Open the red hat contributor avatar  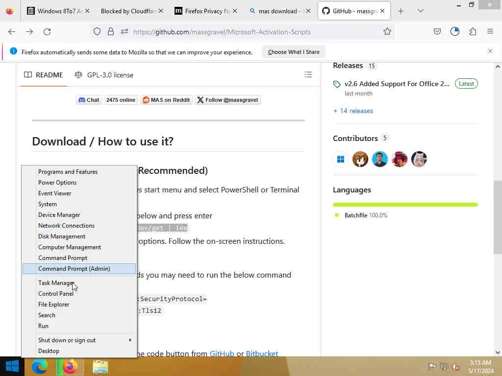(x=399, y=159)
